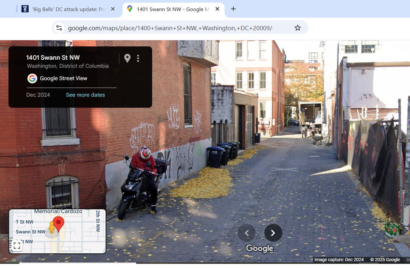410x268 pixels.
Task: Open a new browser tab
Action: (233, 9)
